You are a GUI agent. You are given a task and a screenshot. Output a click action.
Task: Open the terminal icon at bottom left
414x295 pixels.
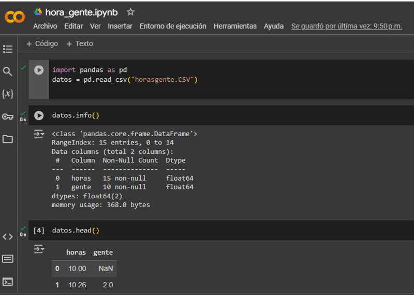pos(8,282)
